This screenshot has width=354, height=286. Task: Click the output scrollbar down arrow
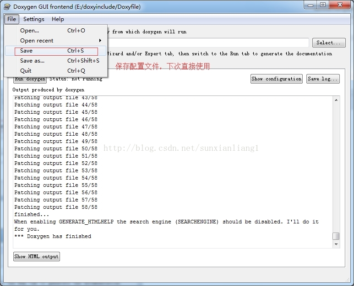point(336,244)
